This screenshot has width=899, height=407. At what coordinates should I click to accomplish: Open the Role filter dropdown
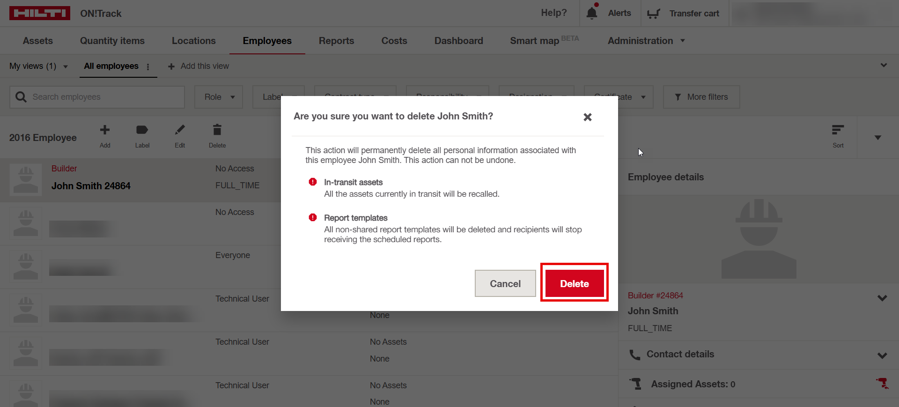pyautogui.click(x=219, y=97)
